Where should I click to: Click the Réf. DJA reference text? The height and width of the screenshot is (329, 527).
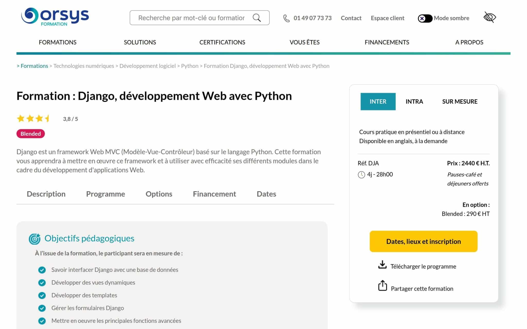(368, 163)
